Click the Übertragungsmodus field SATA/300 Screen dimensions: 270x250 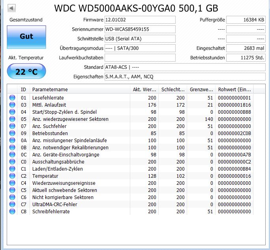(140, 48)
